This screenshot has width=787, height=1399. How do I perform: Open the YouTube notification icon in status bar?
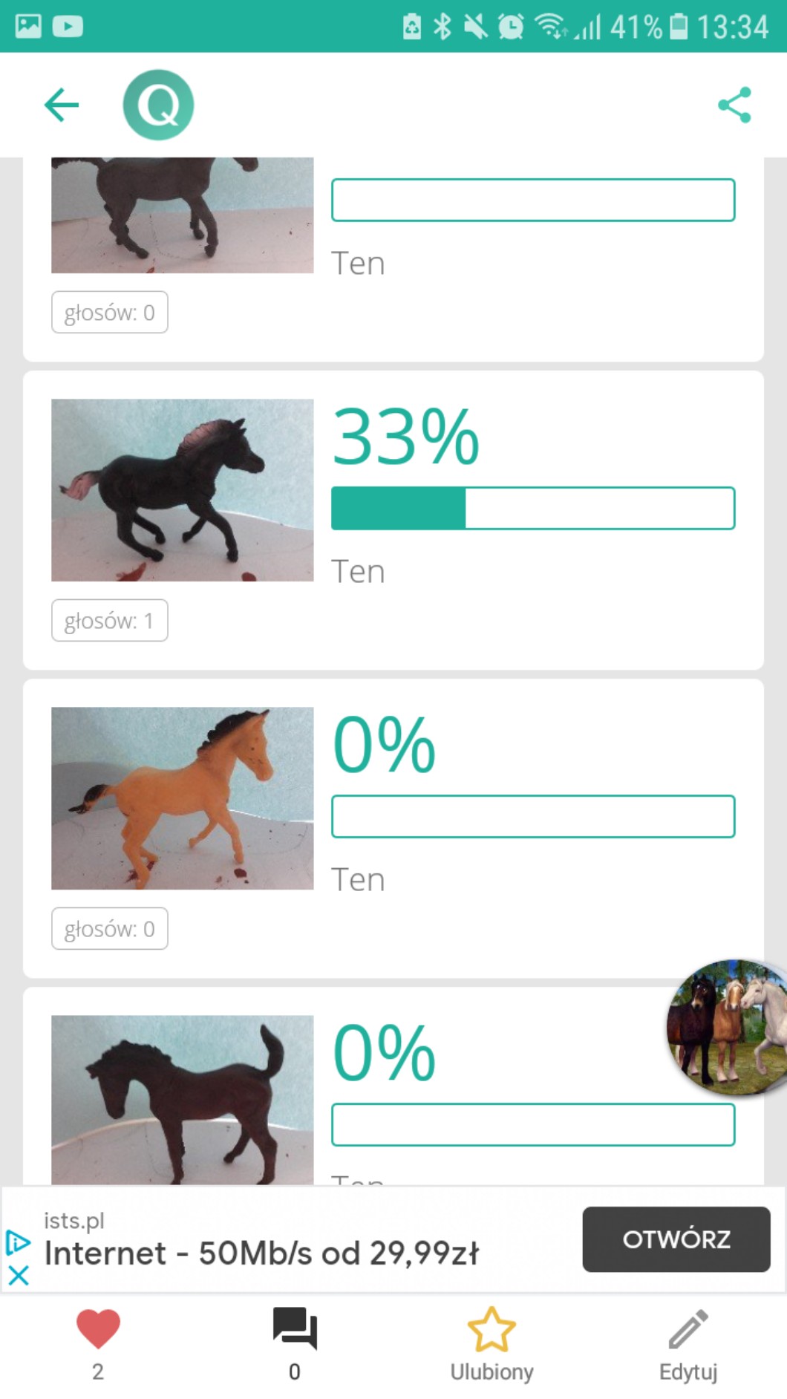pos(68,27)
